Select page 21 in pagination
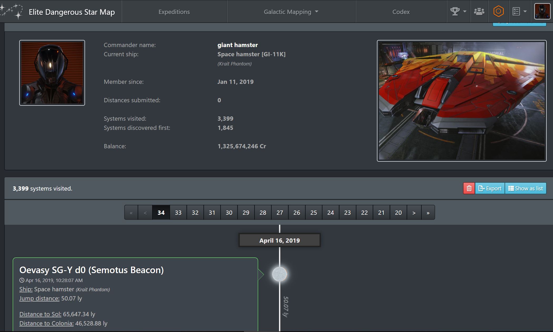 (x=381, y=212)
